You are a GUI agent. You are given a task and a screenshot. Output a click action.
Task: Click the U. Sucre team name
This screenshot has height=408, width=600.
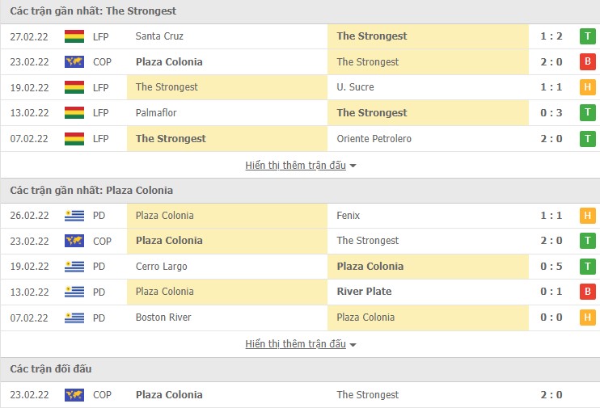(x=355, y=87)
